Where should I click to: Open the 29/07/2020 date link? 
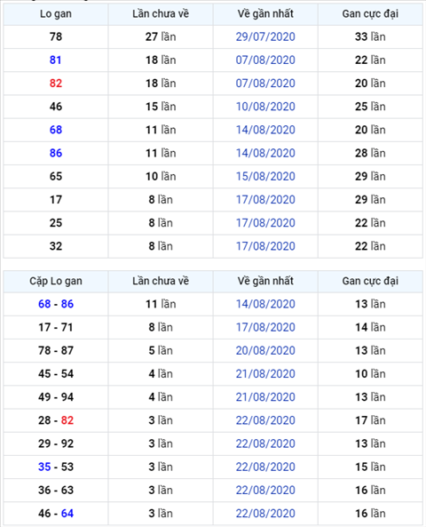[x=265, y=36]
